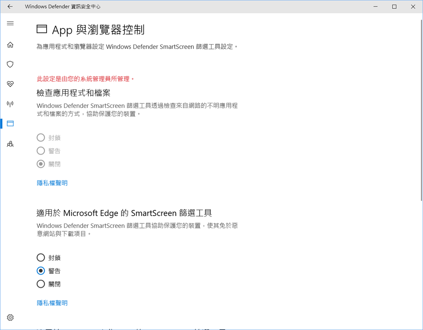Open 隱私權聲明 link under Microsoft Edge section
Image resolution: width=423 pixels, height=330 pixels.
coord(52,303)
